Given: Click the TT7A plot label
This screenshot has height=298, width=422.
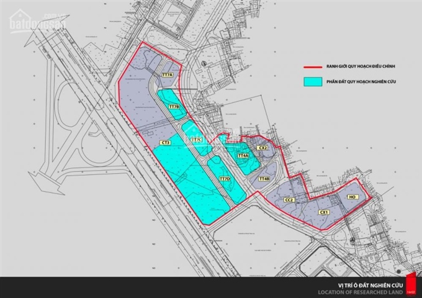Looking at the screenshot, I should (x=168, y=75).
